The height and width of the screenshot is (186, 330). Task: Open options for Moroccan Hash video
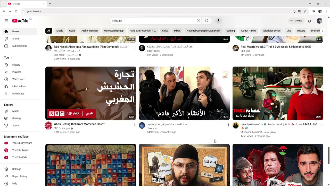click(x=135, y=124)
